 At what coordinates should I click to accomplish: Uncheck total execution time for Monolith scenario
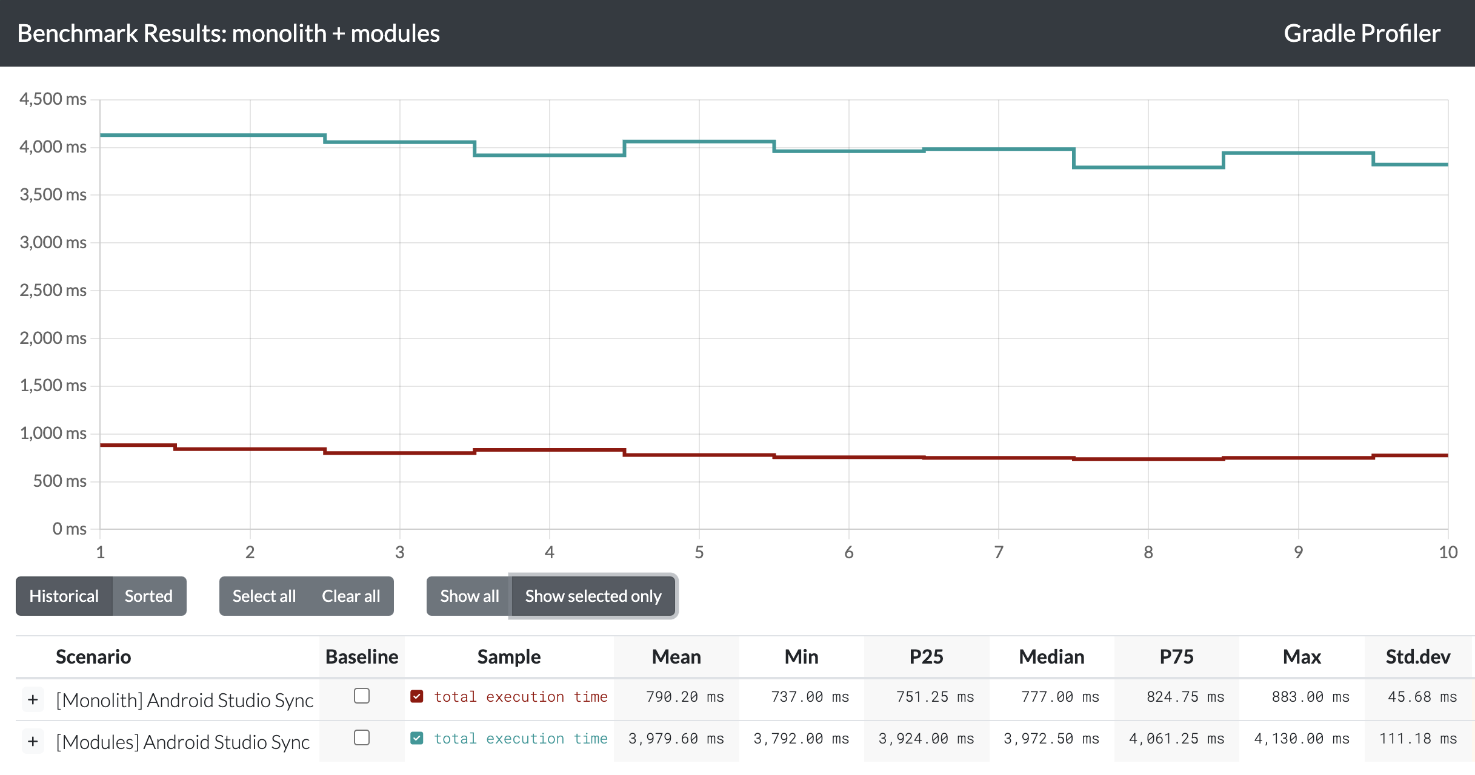click(x=417, y=696)
